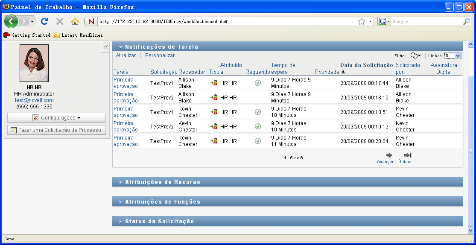Click Fazer uma Solicitação de Processo button
Viewport: 476px width, 245px height.
click(x=56, y=130)
